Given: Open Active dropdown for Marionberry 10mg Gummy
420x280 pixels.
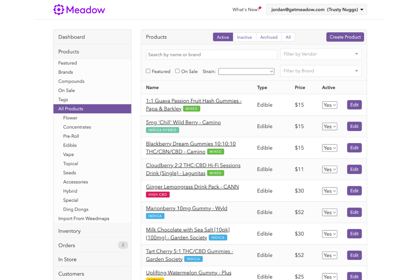Looking at the screenshot, I should [x=329, y=212].
